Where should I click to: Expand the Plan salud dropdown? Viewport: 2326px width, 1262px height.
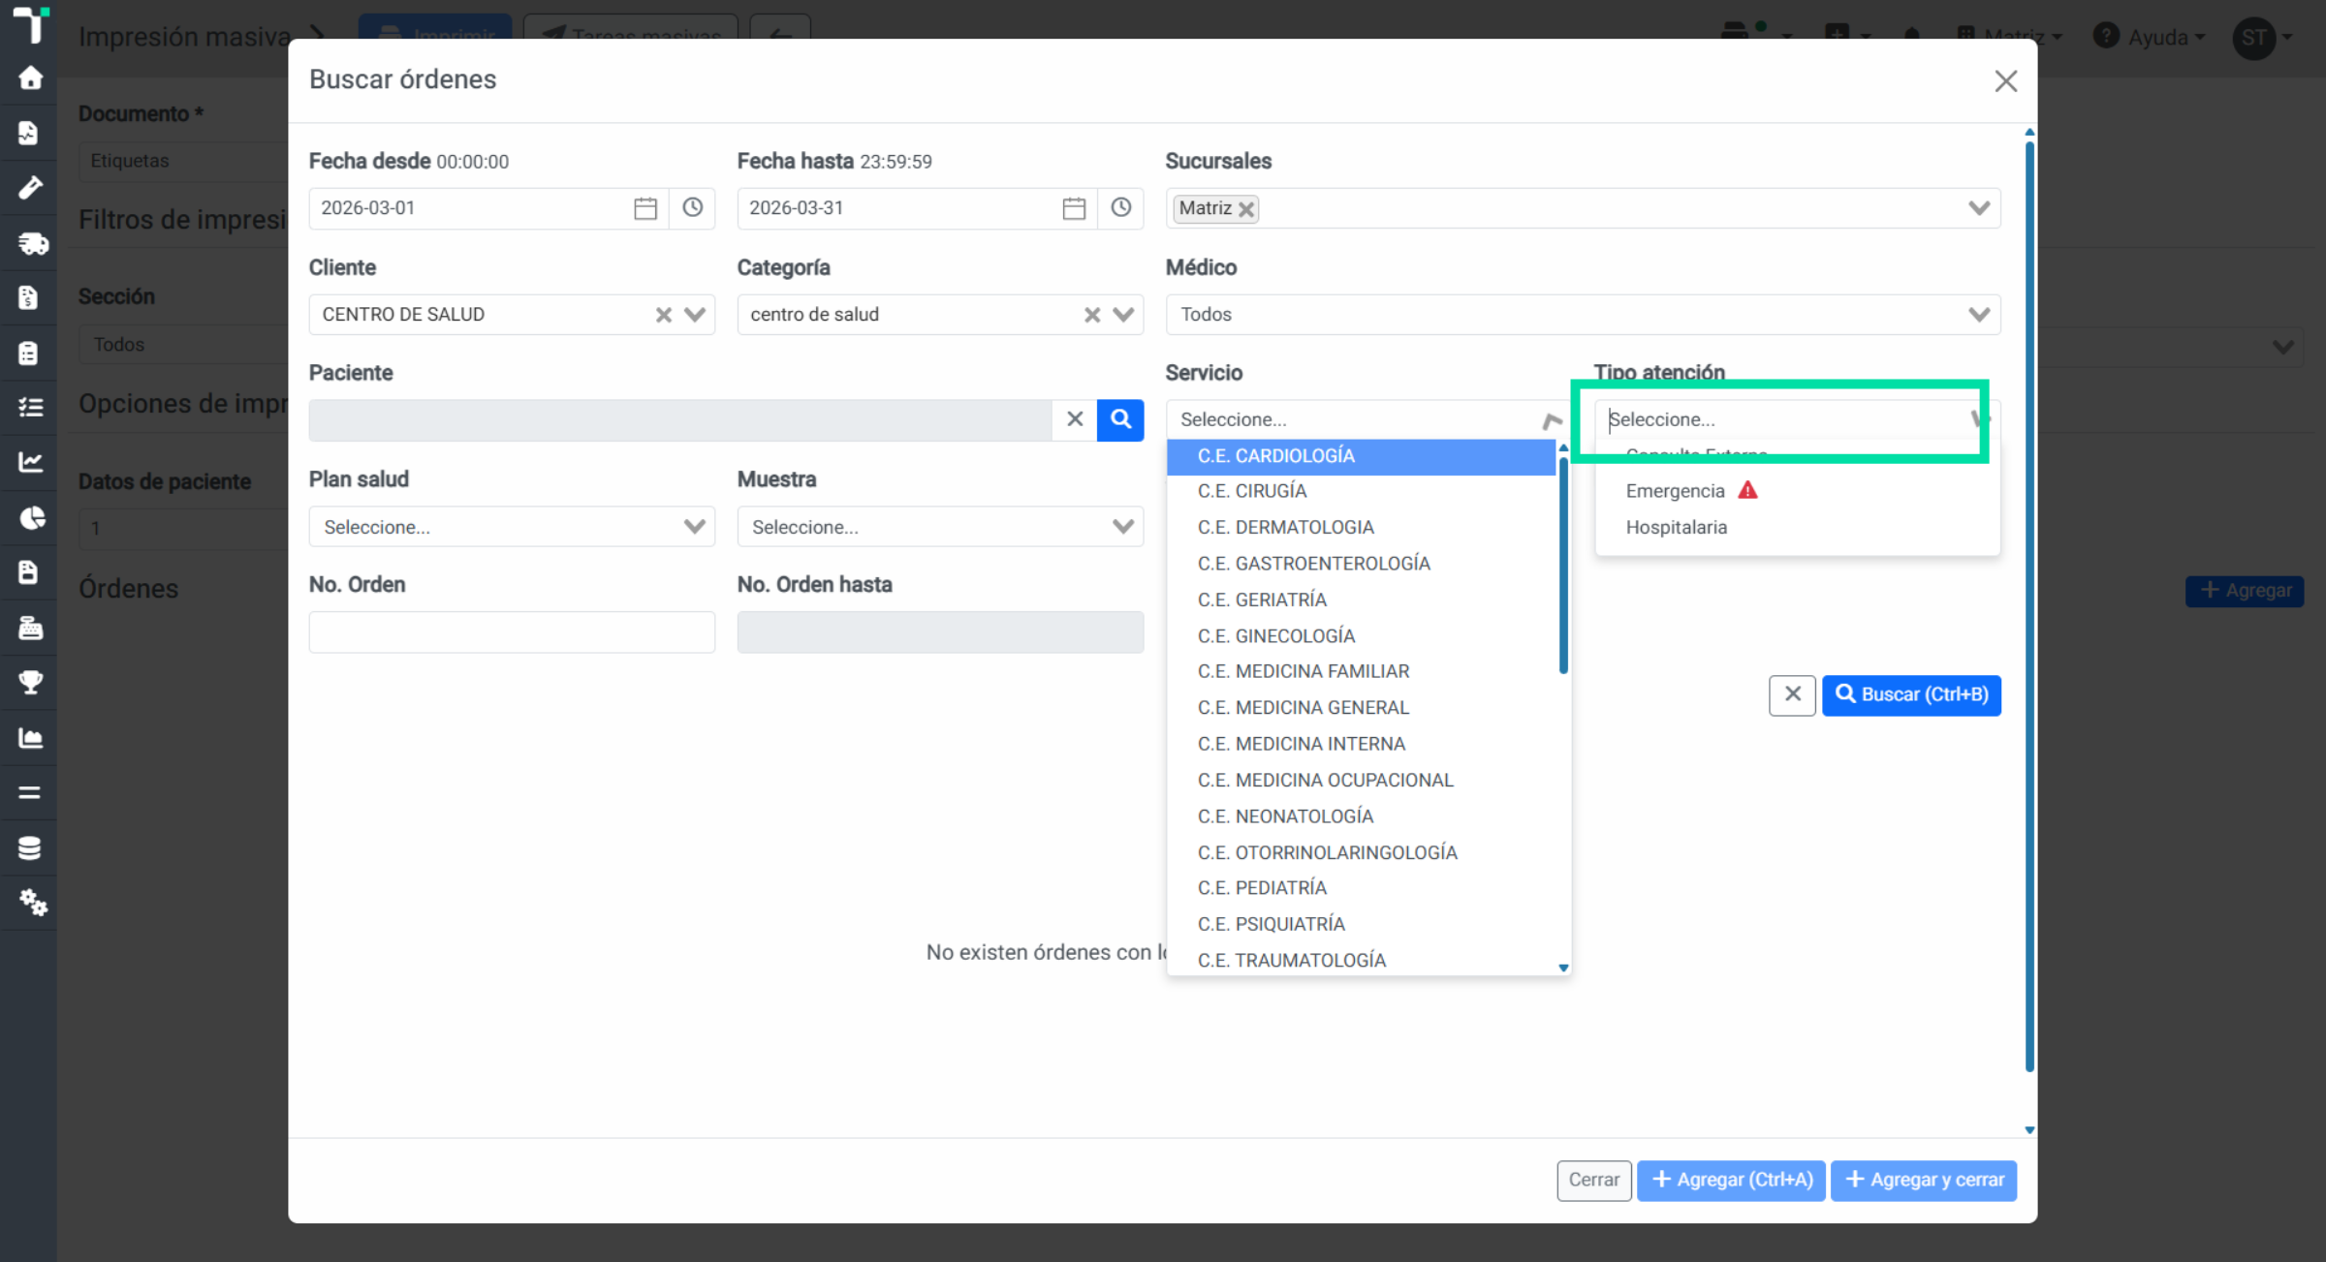pyautogui.click(x=694, y=527)
